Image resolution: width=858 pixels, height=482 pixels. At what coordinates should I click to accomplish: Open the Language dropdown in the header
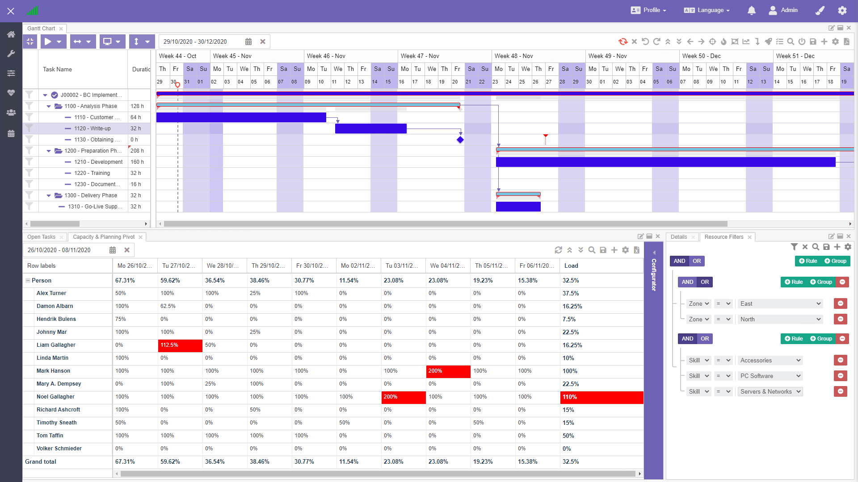click(x=706, y=10)
